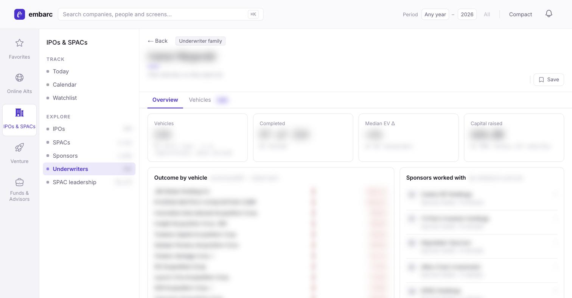This screenshot has width=572, height=298.
Task: Click the IPOs & SPACs panel title
Action: tap(67, 42)
